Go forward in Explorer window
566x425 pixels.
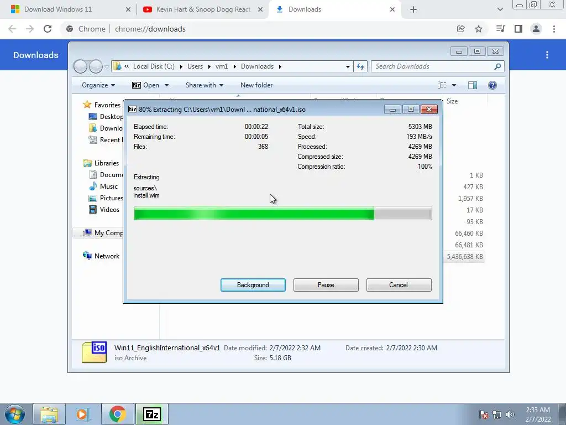[x=96, y=66]
